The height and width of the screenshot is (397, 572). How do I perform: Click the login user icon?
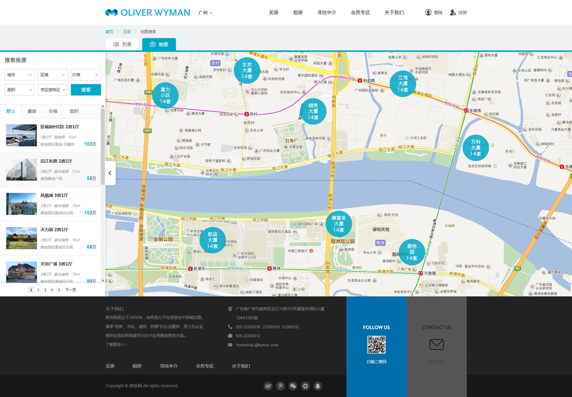point(428,13)
